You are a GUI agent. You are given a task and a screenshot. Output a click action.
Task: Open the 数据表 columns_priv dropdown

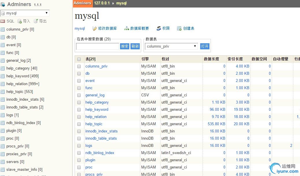[x=171, y=46]
